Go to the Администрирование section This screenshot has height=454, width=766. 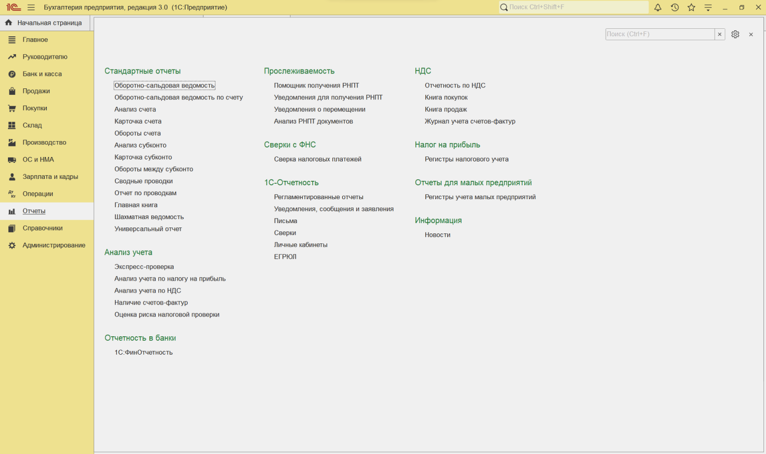[x=54, y=245]
